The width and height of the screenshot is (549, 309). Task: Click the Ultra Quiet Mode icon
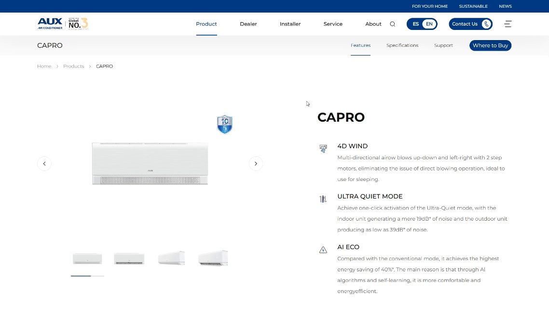pos(323,199)
